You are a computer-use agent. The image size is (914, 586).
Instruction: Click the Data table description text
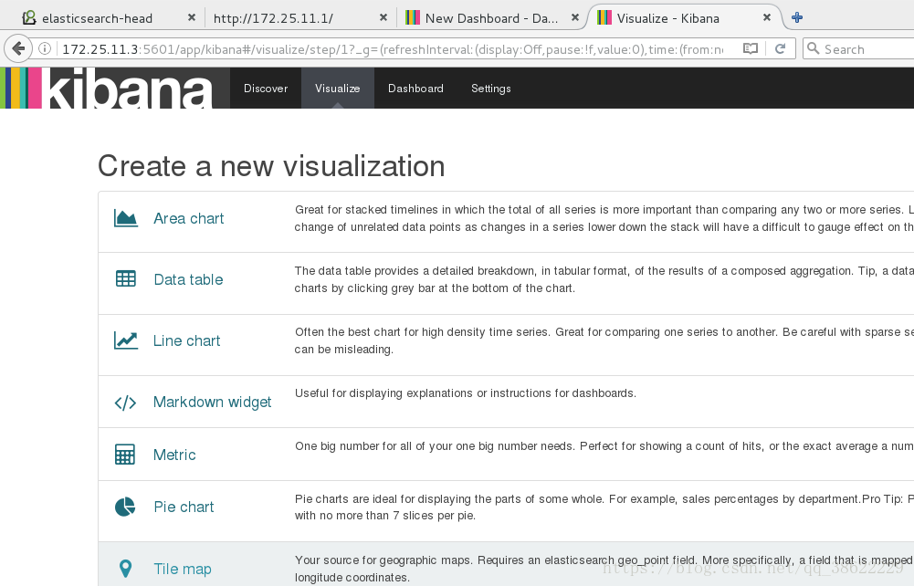pyautogui.click(x=604, y=279)
